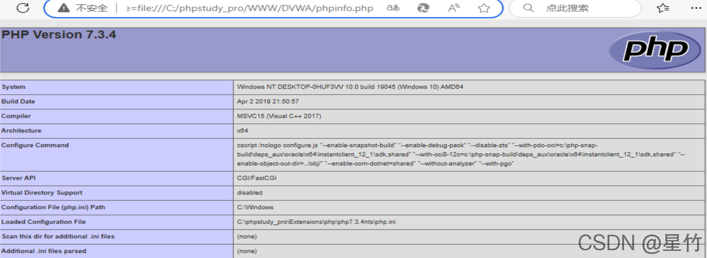The height and width of the screenshot is (258, 707).
Task: Click Additional .ini files parsed label
Action: [44, 251]
